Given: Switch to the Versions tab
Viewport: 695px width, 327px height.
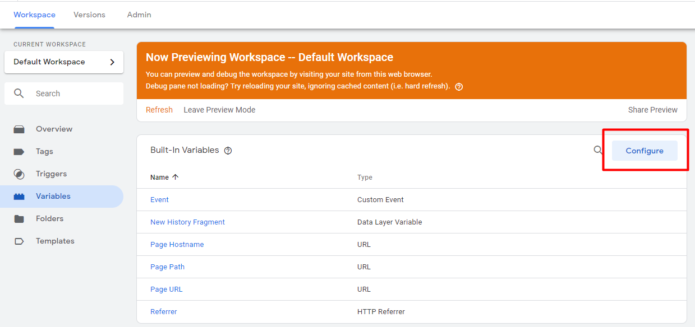Looking at the screenshot, I should coord(89,15).
